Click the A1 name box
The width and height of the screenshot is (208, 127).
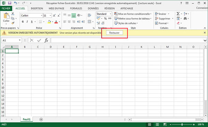click(x=11, y=40)
